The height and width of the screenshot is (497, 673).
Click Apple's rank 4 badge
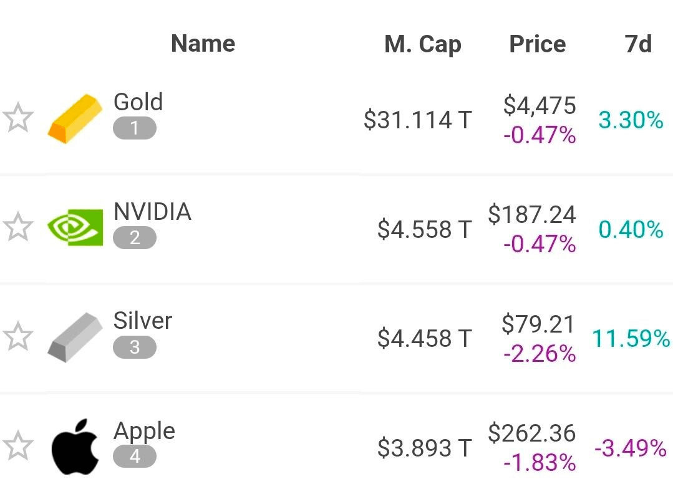click(134, 457)
